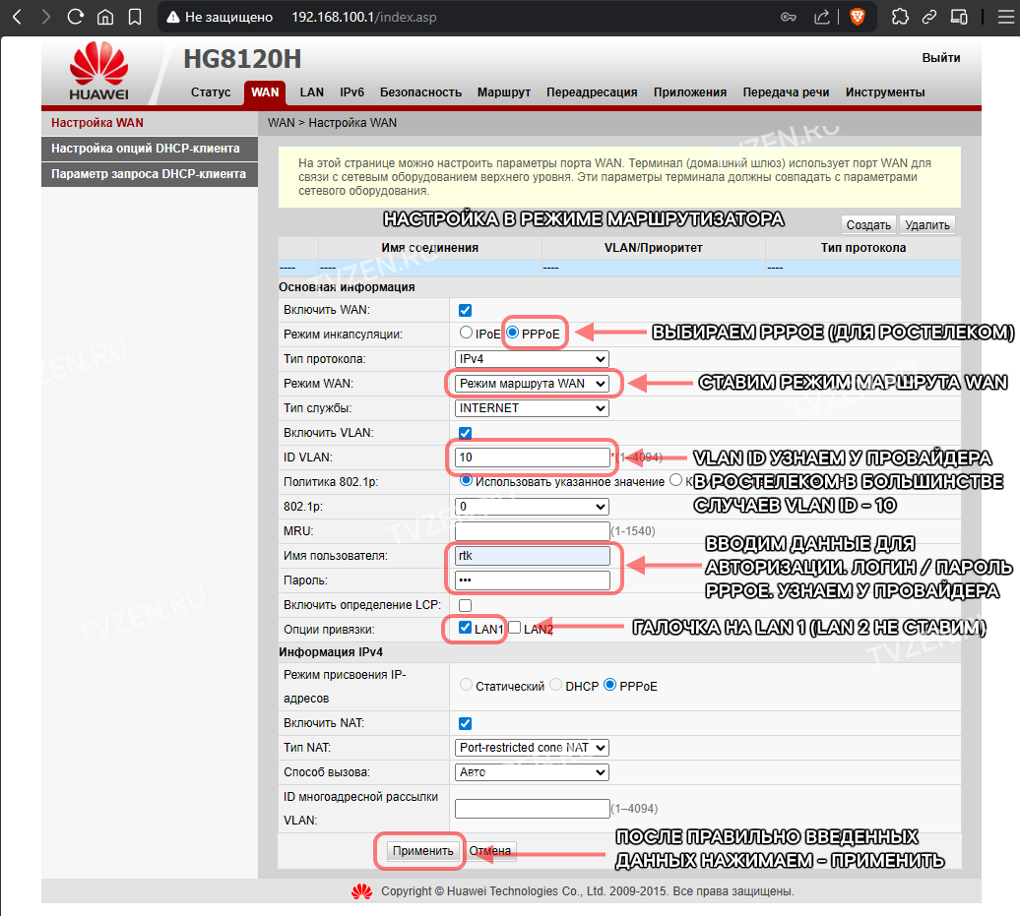Click the bookmark page icon

135,17
